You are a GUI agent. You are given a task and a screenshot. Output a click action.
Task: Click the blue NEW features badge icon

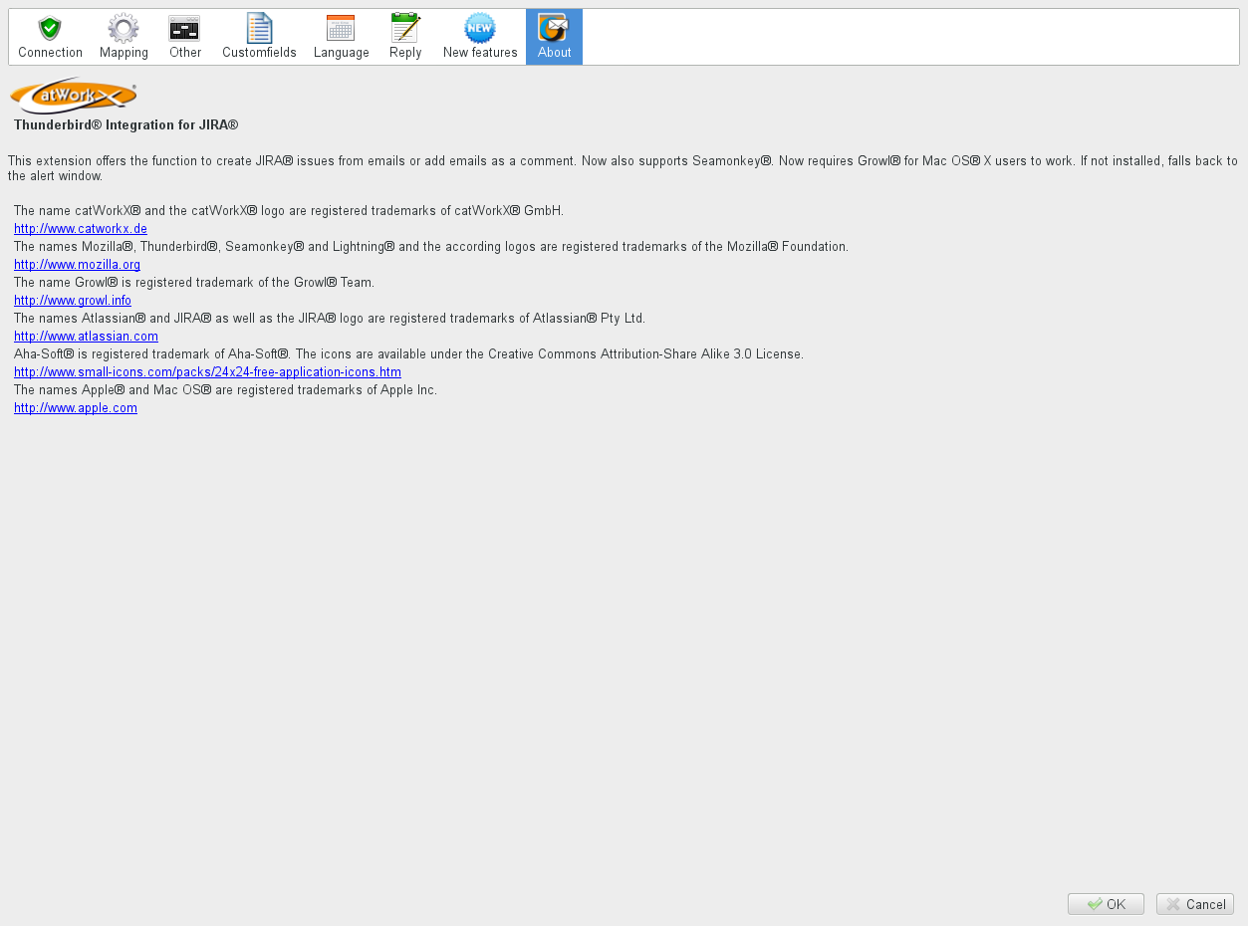(480, 28)
